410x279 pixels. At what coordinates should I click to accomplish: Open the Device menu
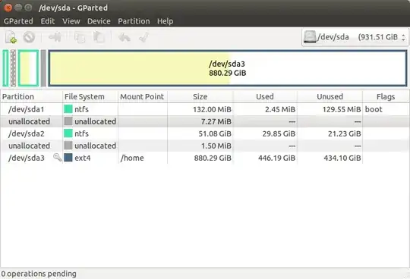(99, 21)
